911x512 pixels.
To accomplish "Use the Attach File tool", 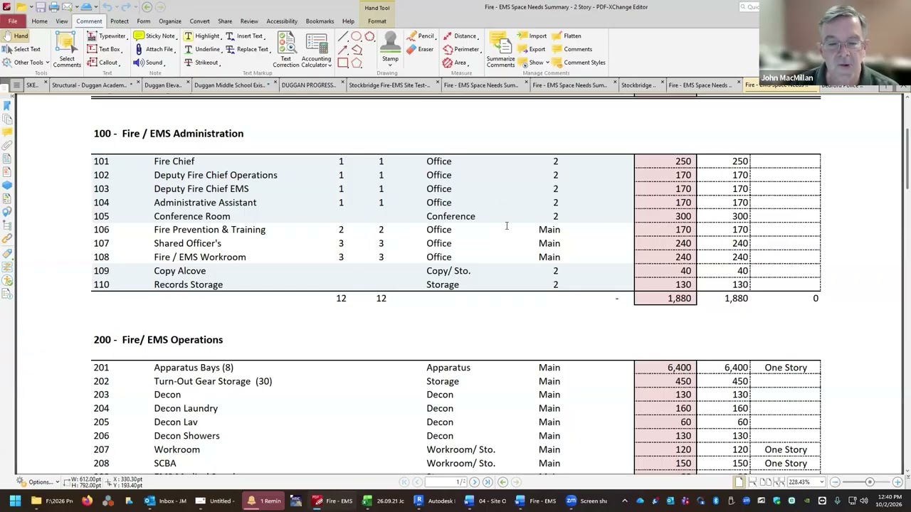I will [154, 49].
